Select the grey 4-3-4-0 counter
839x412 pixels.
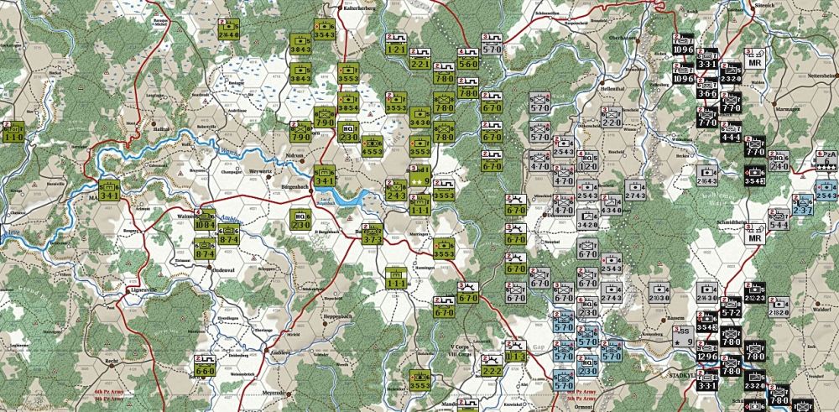[x=611, y=205]
